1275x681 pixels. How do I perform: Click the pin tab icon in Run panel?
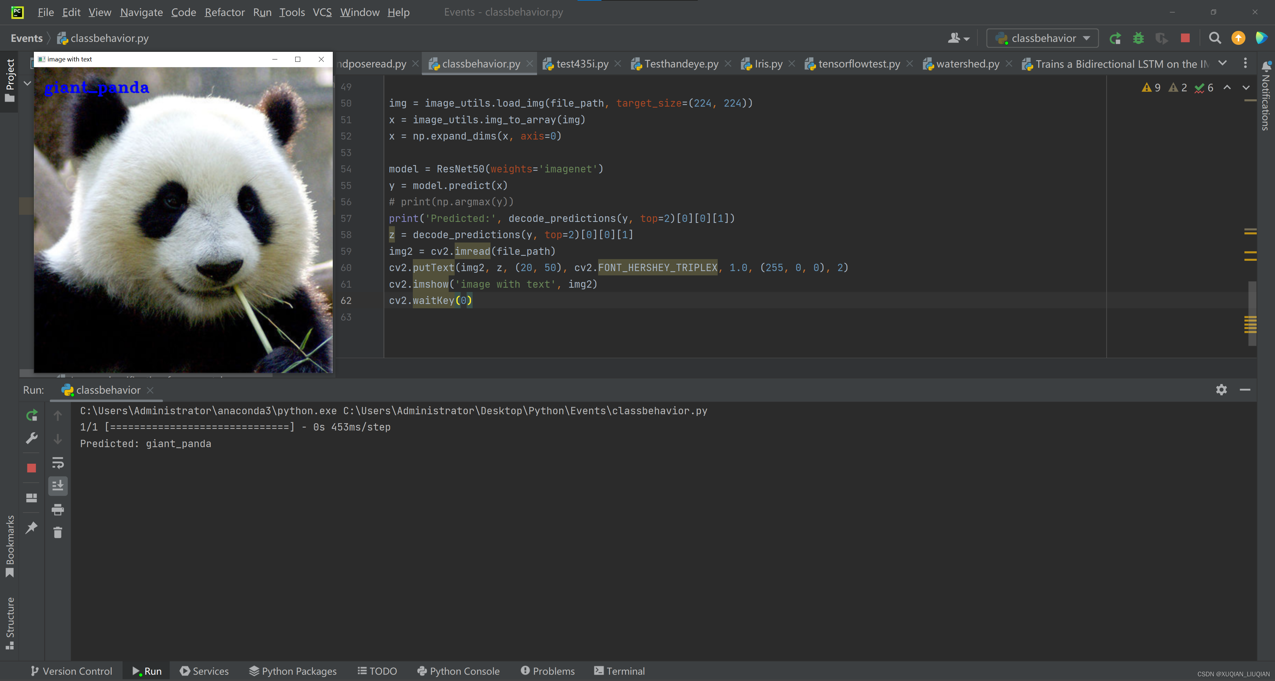32,528
